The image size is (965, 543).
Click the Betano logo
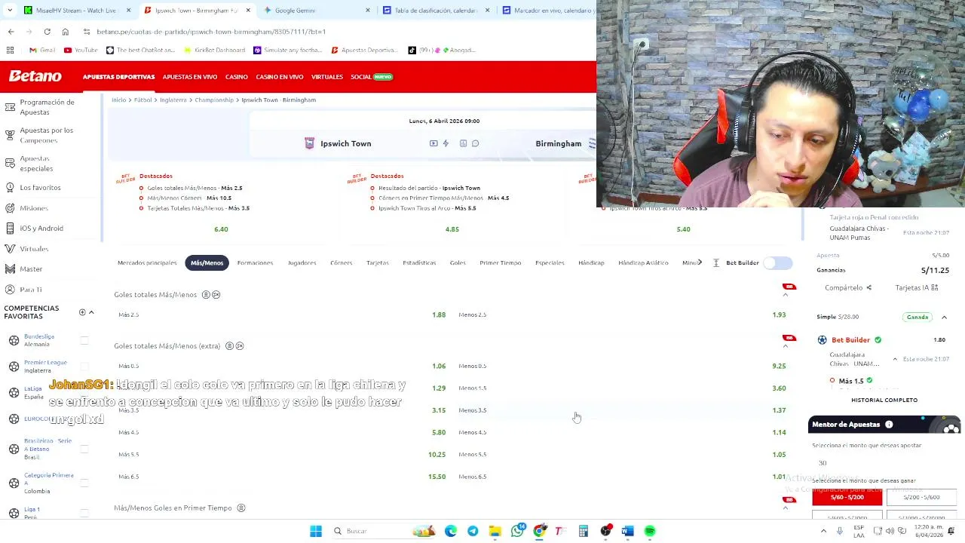point(35,76)
